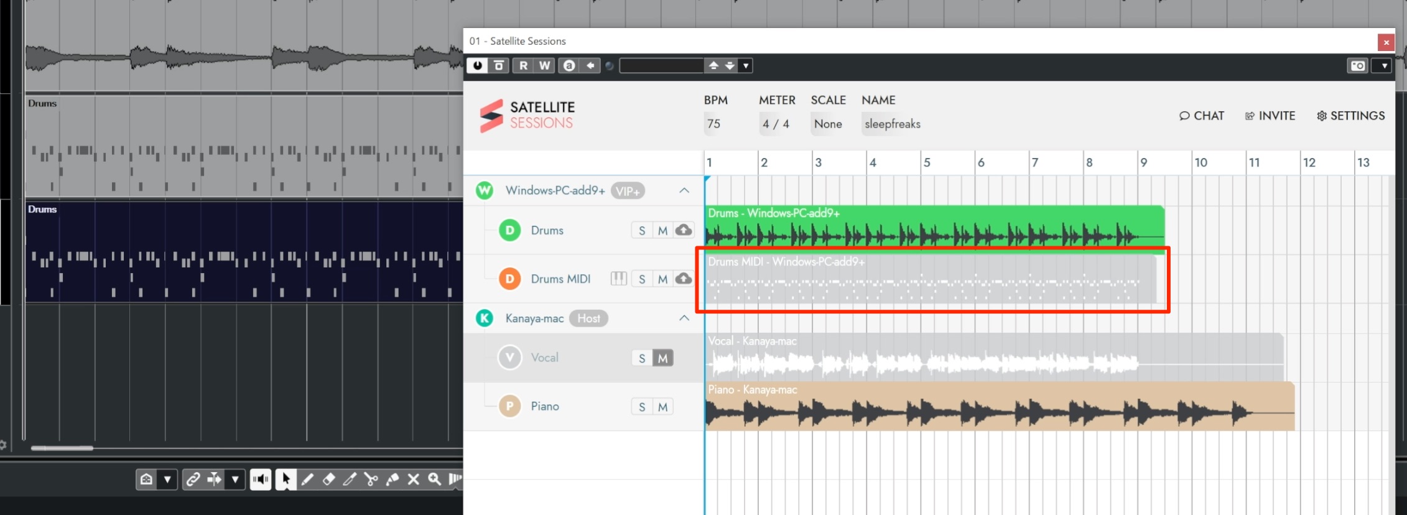Click the piano keys icon on Drums MIDI
This screenshot has width=1407, height=515.
click(619, 279)
